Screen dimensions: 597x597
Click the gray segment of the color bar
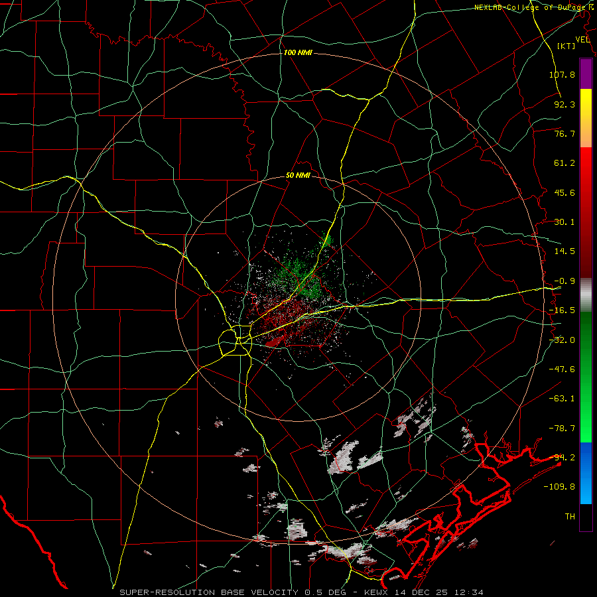click(x=586, y=295)
